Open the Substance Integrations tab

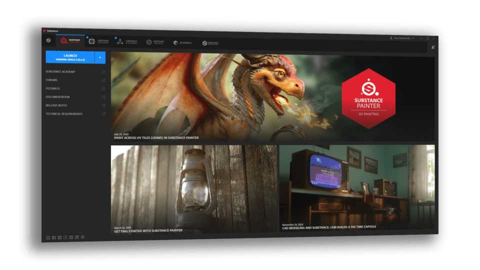tap(210, 43)
